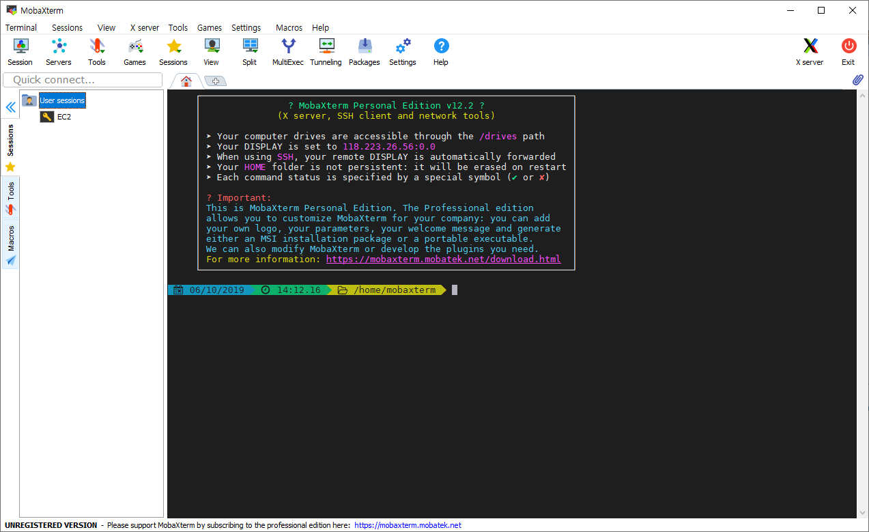Open the Settings gears icon
The width and height of the screenshot is (869, 532).
[403, 52]
